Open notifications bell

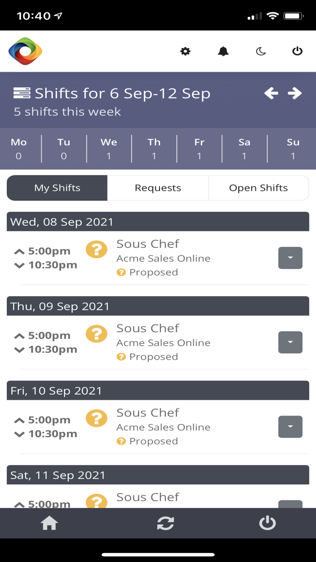(223, 51)
